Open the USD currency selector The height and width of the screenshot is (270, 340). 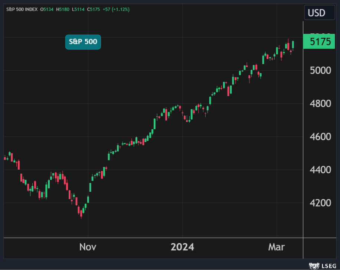click(316, 13)
